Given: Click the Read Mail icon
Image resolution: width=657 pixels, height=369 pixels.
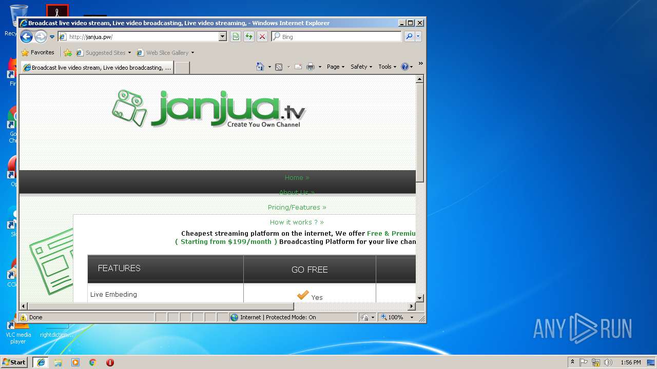Looking at the screenshot, I should click(x=298, y=67).
